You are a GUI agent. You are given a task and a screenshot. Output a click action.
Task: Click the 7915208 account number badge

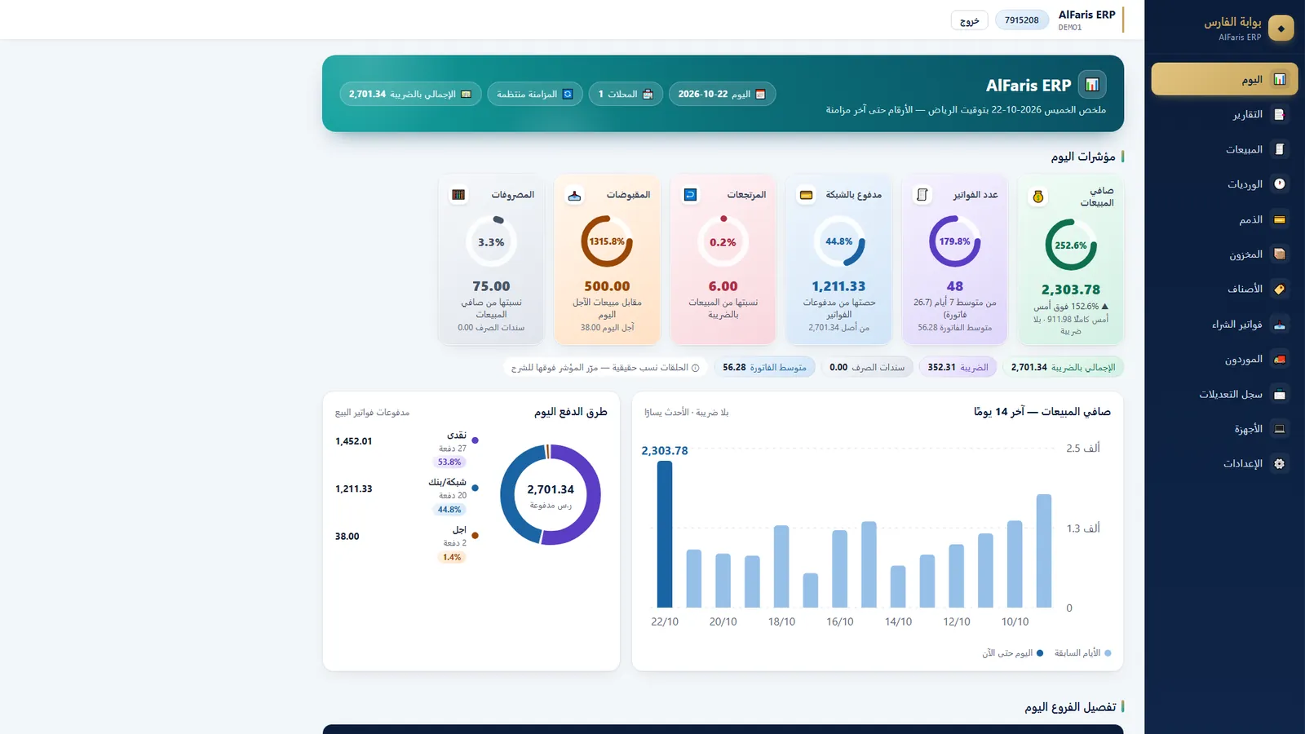tap(1021, 20)
